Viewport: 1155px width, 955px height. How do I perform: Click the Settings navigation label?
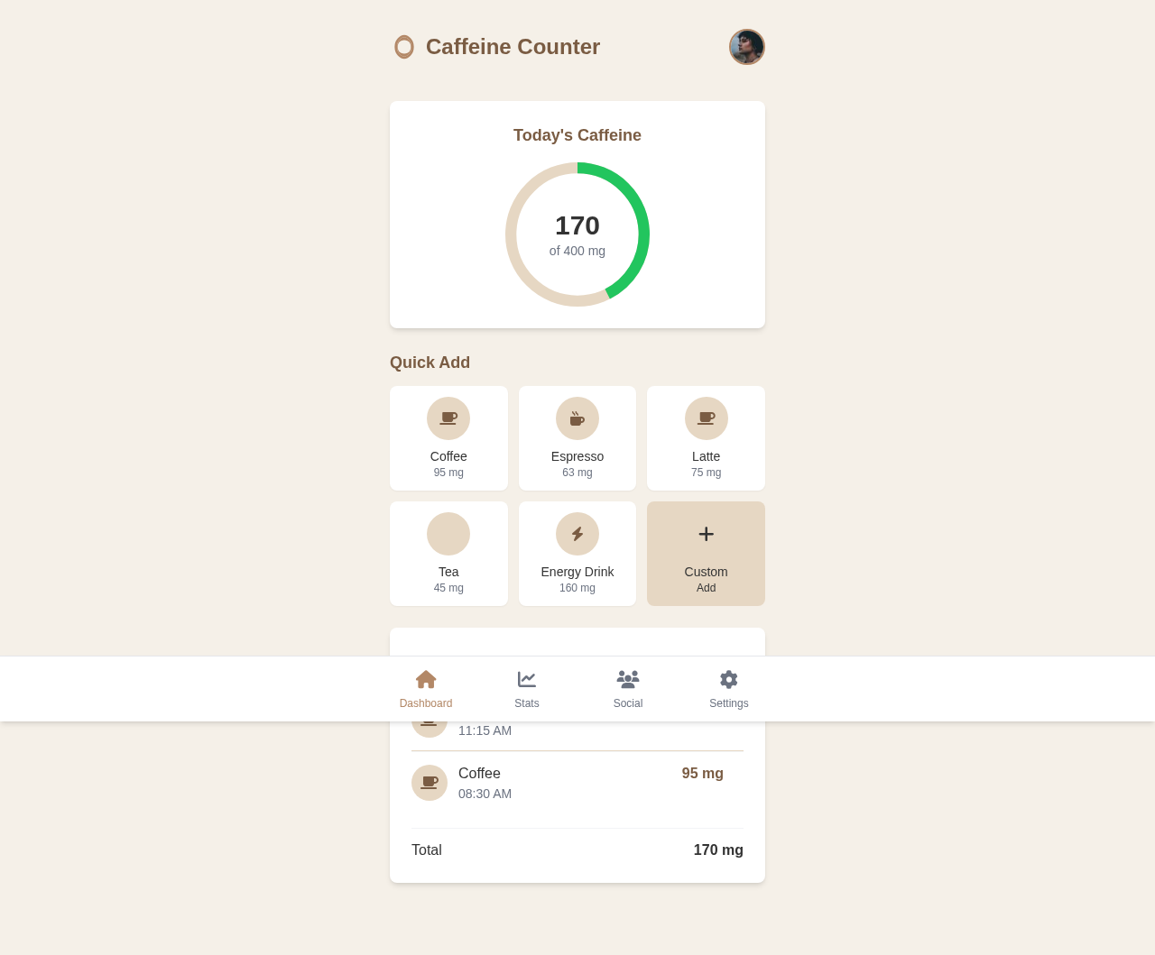click(727, 702)
